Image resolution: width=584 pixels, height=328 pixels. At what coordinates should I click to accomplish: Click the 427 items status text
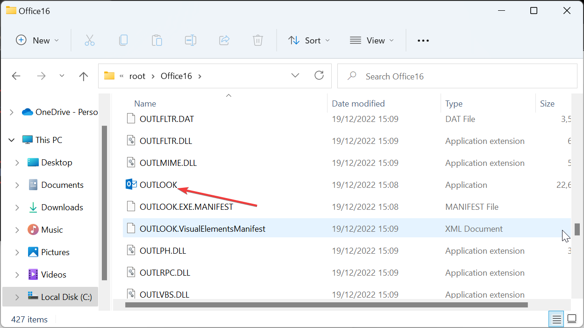[x=29, y=320]
